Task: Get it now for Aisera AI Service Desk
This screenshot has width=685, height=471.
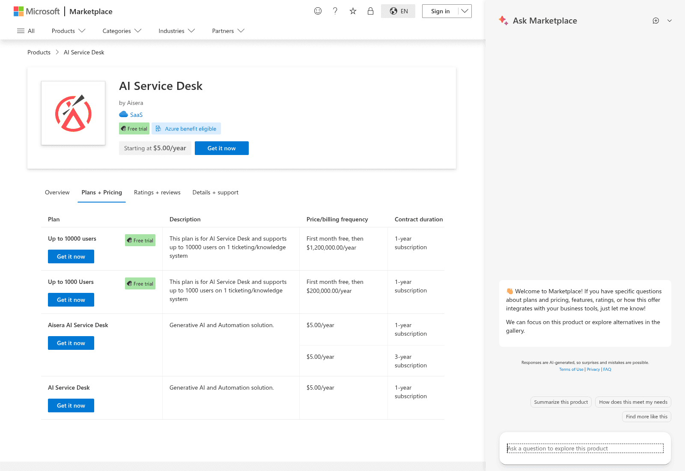Action: tap(71, 343)
